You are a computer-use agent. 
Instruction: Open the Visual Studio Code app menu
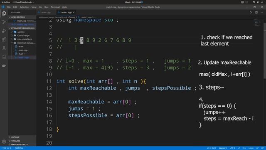pos(23,2)
